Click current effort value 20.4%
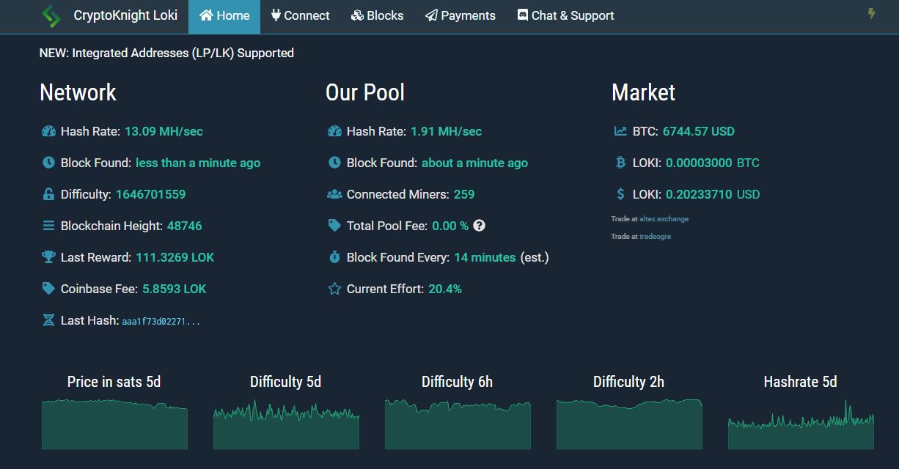This screenshot has width=899, height=469. click(445, 289)
